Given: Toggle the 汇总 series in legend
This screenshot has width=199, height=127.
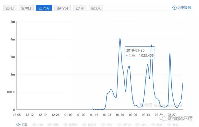Looking at the screenshot, I should coord(22,125).
